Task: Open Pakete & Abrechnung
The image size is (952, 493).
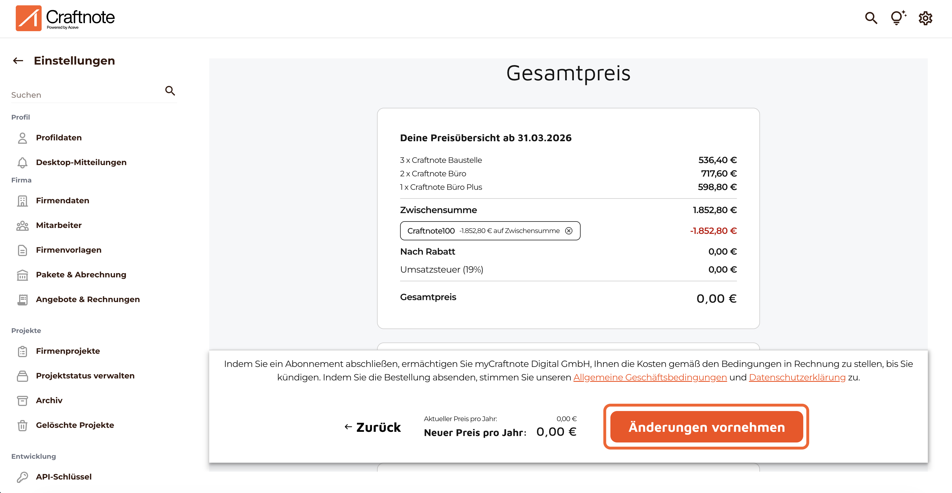Action: tap(81, 275)
